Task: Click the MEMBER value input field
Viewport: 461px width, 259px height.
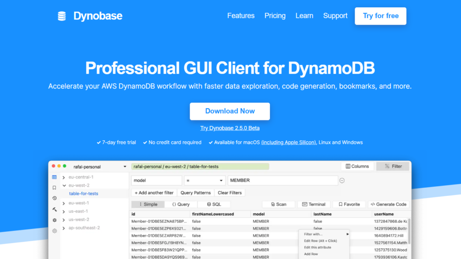Action: (x=282, y=180)
